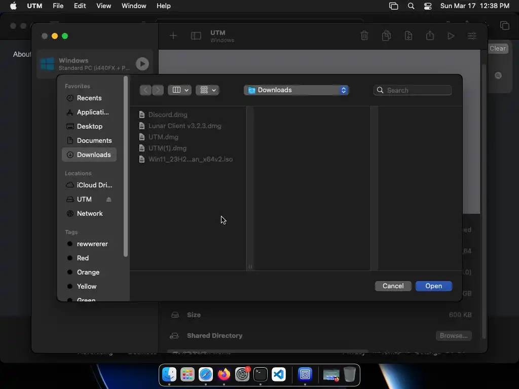The width and height of the screenshot is (519, 389).
Task: Open Recents in the file dialog sidebar
Action: [89, 98]
